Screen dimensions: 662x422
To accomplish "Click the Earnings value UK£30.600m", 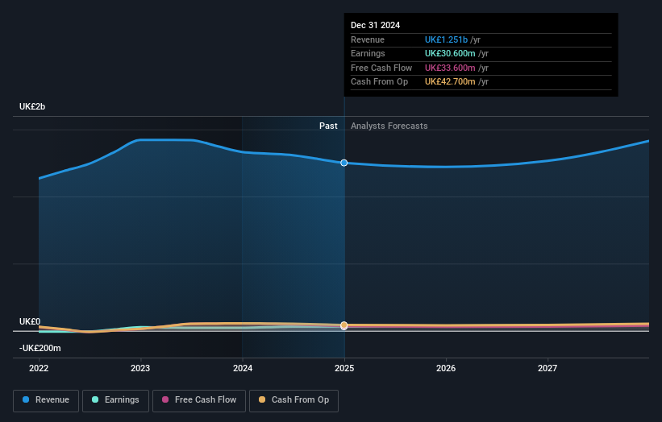I will [450, 53].
